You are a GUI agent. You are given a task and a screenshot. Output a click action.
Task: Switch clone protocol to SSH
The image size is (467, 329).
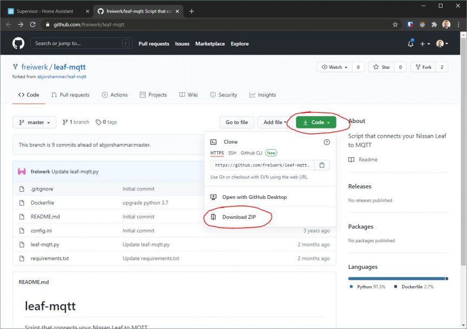coord(232,153)
